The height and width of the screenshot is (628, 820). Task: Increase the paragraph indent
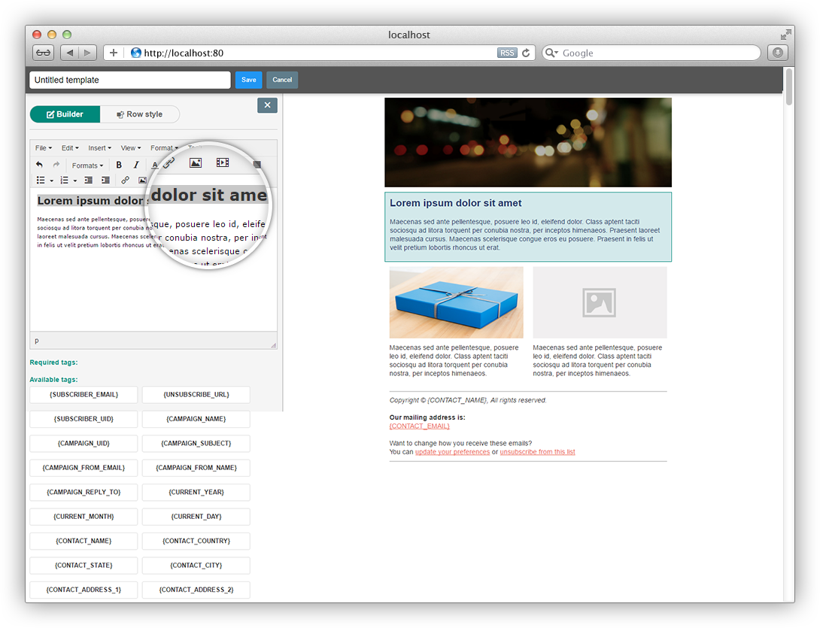tap(105, 180)
